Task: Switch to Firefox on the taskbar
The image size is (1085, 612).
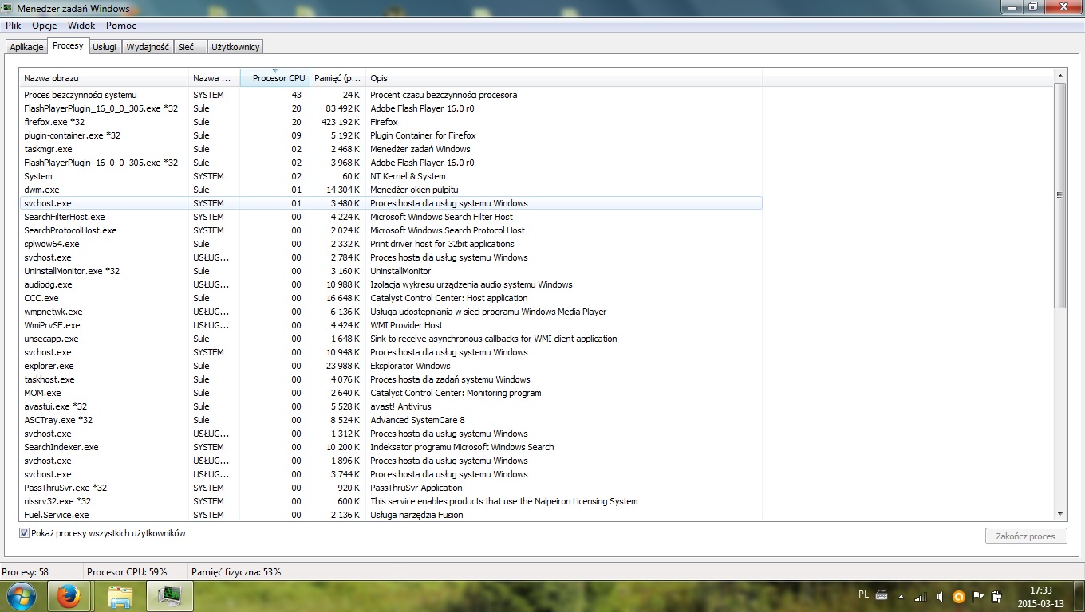Action: click(69, 596)
